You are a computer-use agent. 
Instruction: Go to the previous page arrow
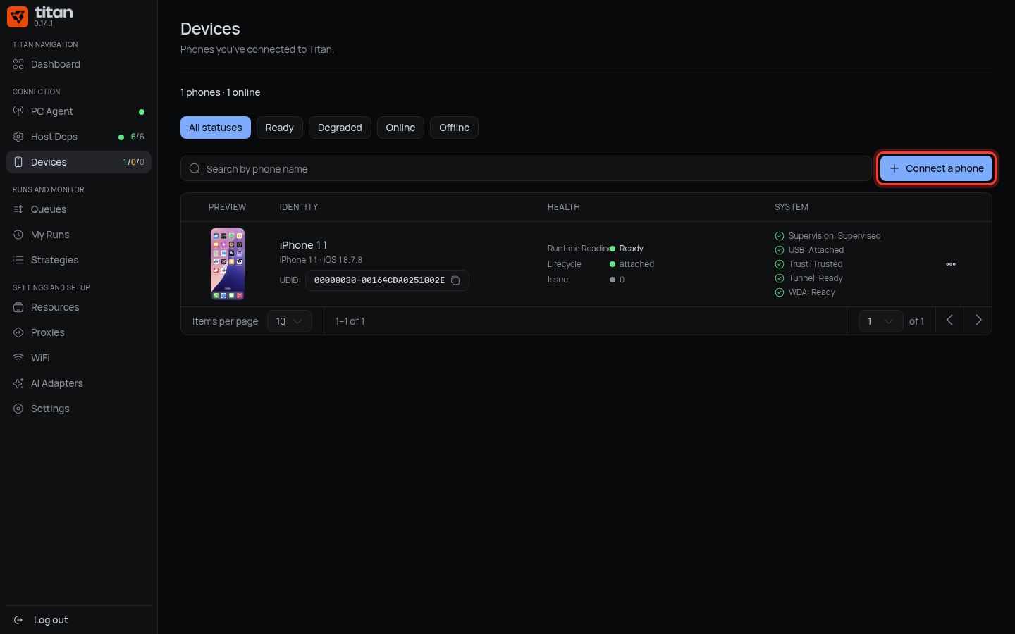[x=949, y=321]
